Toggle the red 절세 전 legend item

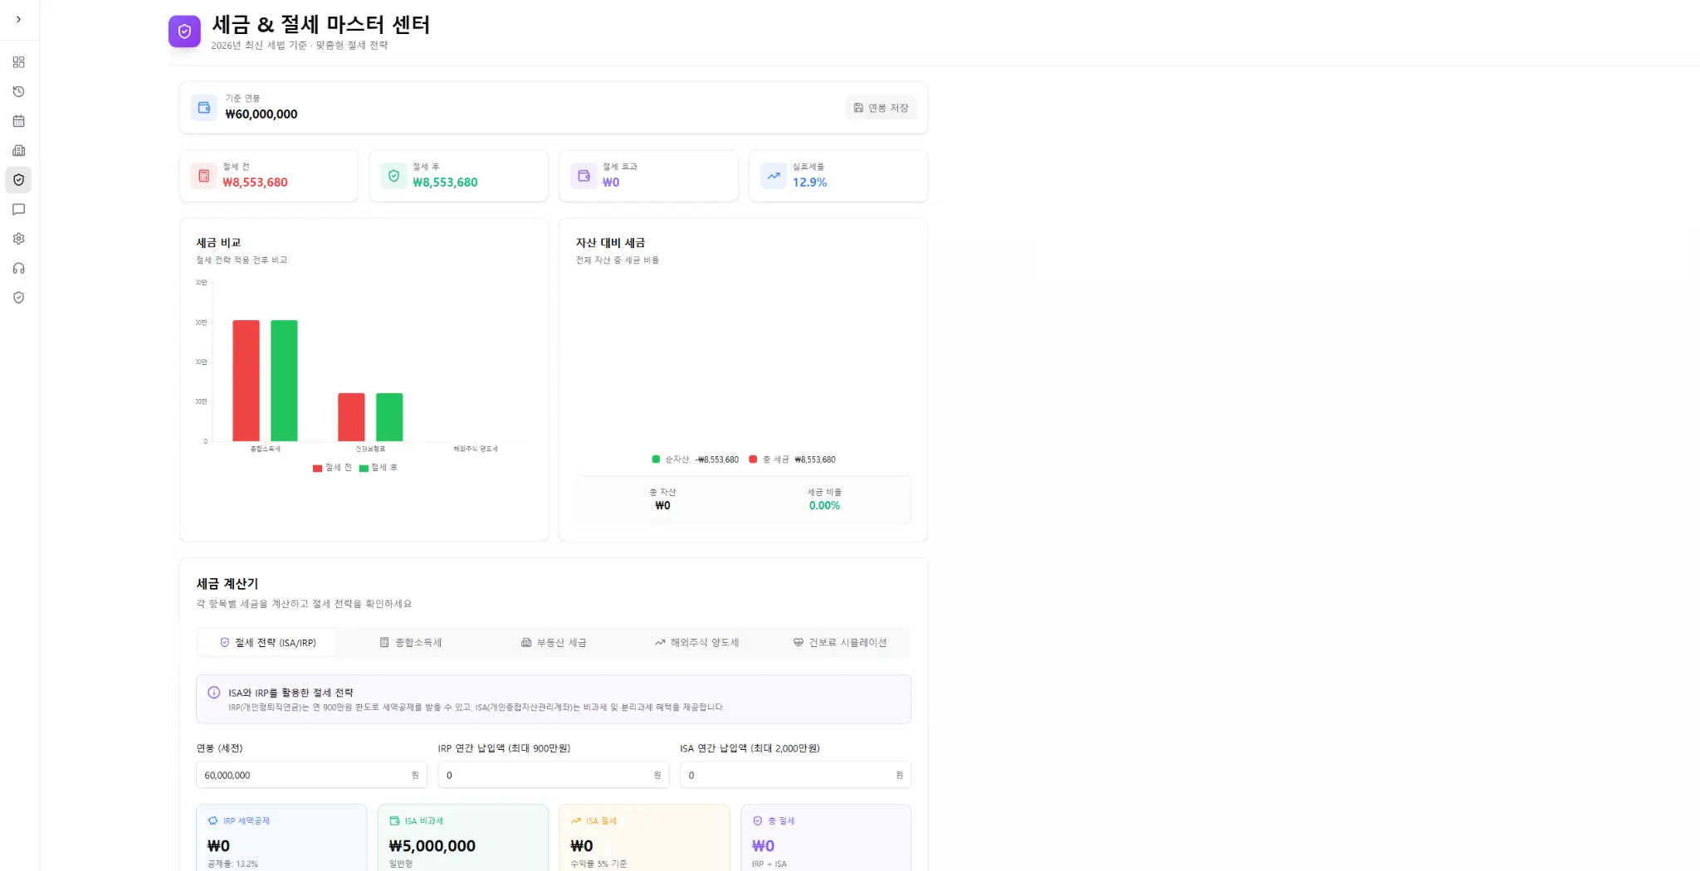pos(332,468)
